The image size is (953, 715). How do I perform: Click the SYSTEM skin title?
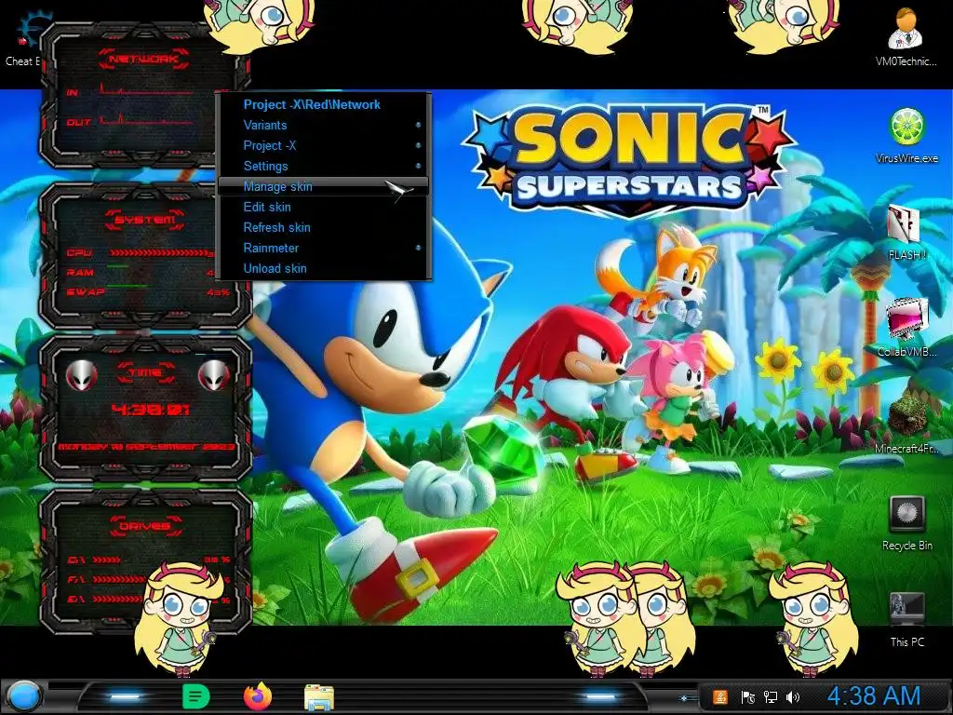tap(144, 220)
